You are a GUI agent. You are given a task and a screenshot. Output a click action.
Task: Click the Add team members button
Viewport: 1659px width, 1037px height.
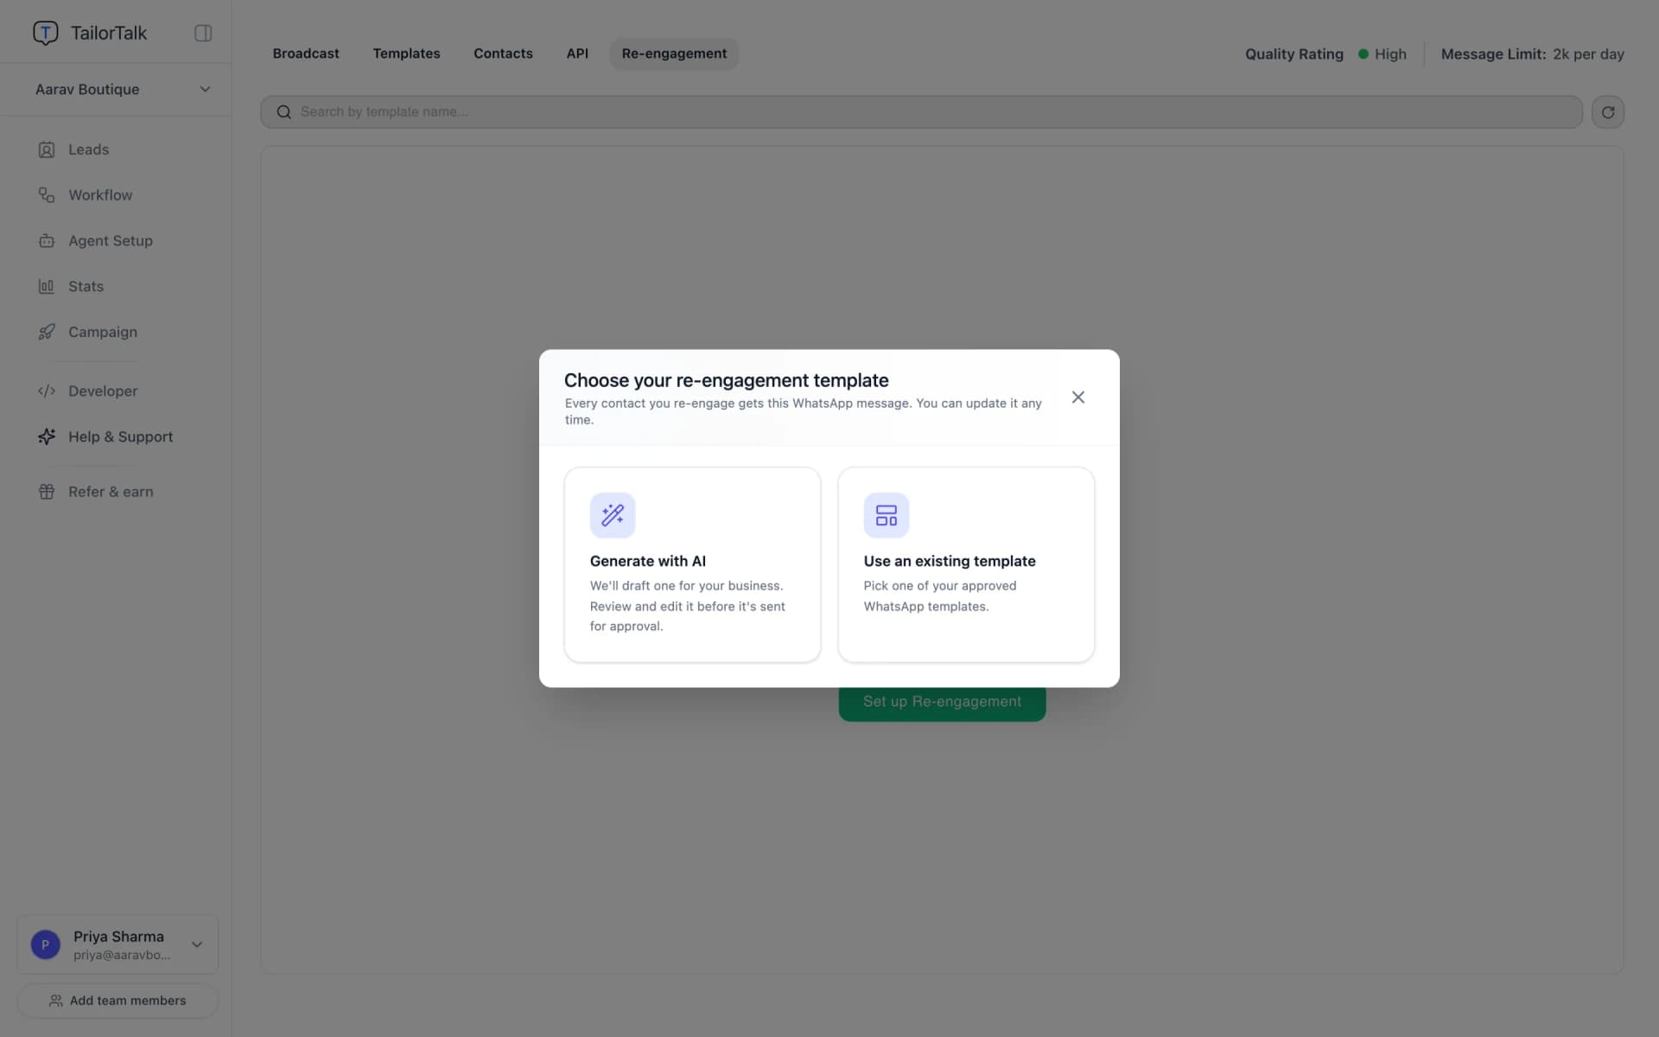[118, 1001]
